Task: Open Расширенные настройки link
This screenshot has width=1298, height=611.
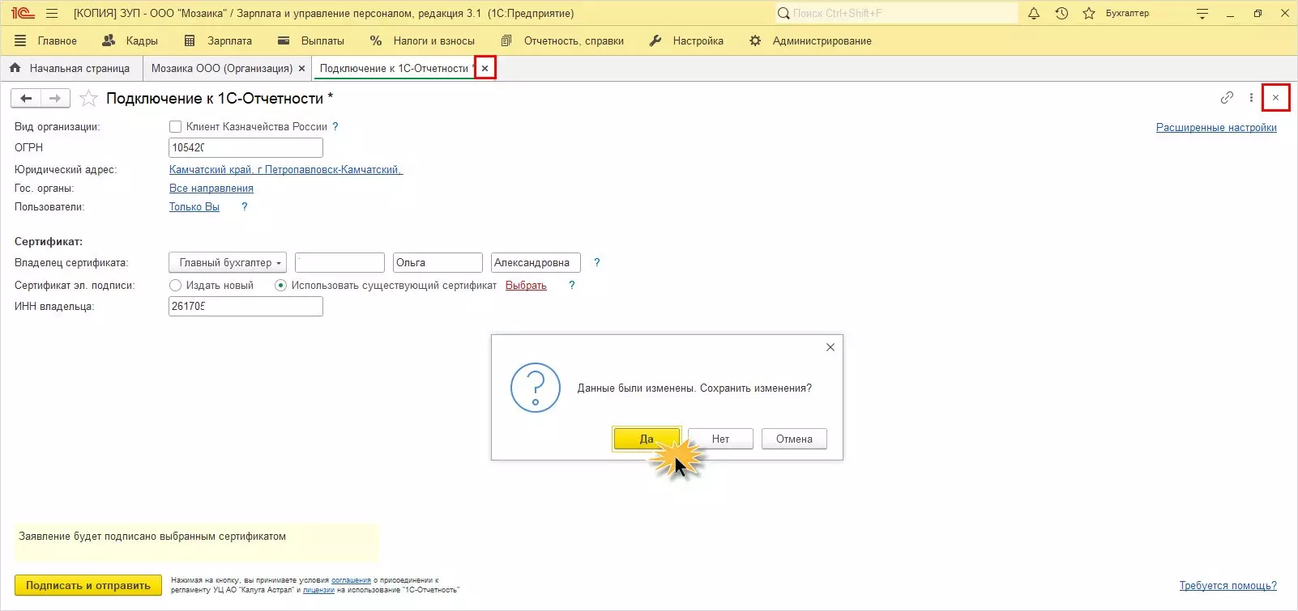Action: pos(1216,128)
